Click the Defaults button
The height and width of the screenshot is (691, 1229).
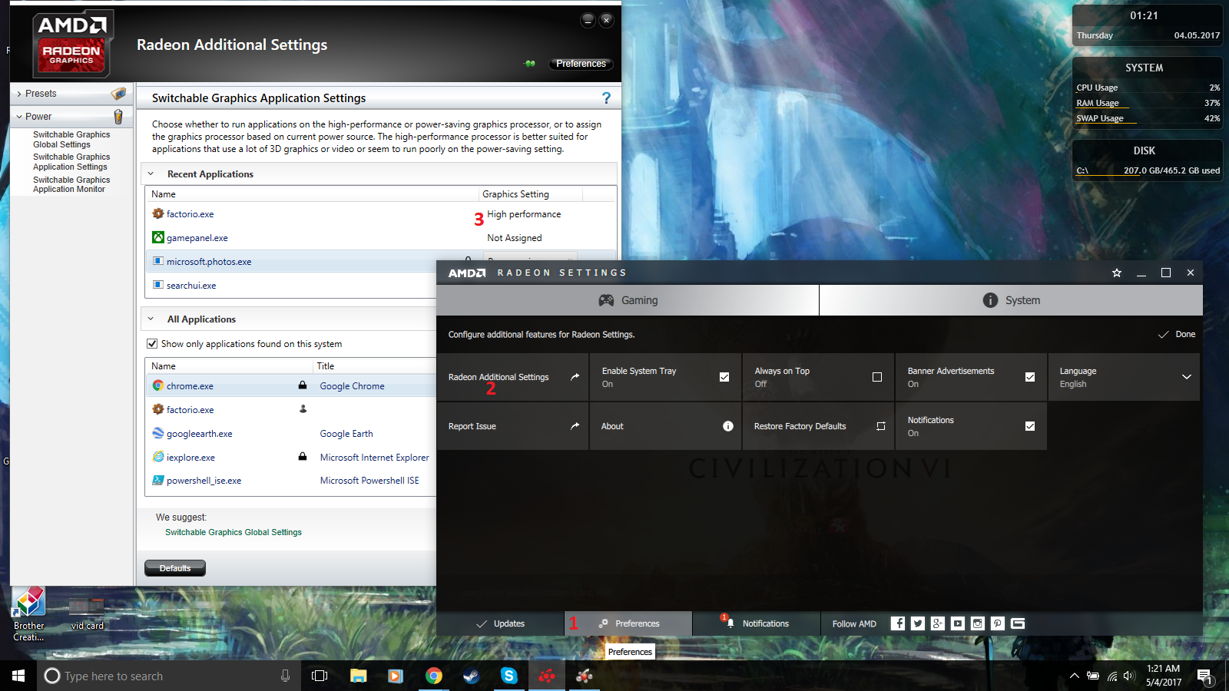pos(175,568)
